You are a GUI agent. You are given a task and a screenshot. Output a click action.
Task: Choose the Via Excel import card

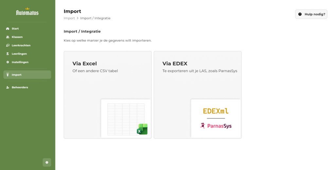coord(108,95)
